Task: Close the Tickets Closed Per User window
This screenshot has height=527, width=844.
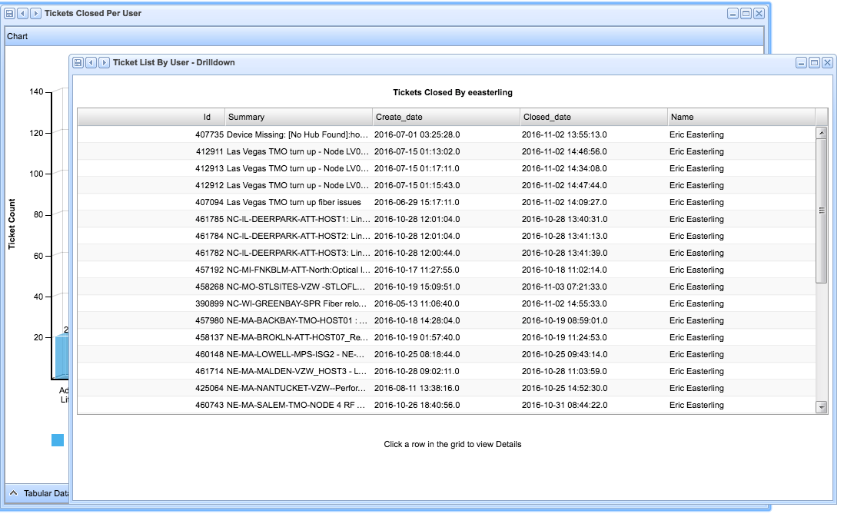Action: (x=759, y=14)
